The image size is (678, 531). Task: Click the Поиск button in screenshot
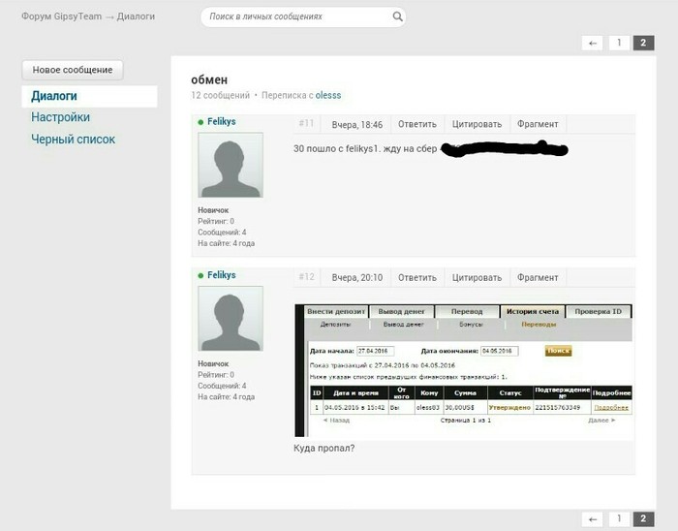tap(558, 351)
